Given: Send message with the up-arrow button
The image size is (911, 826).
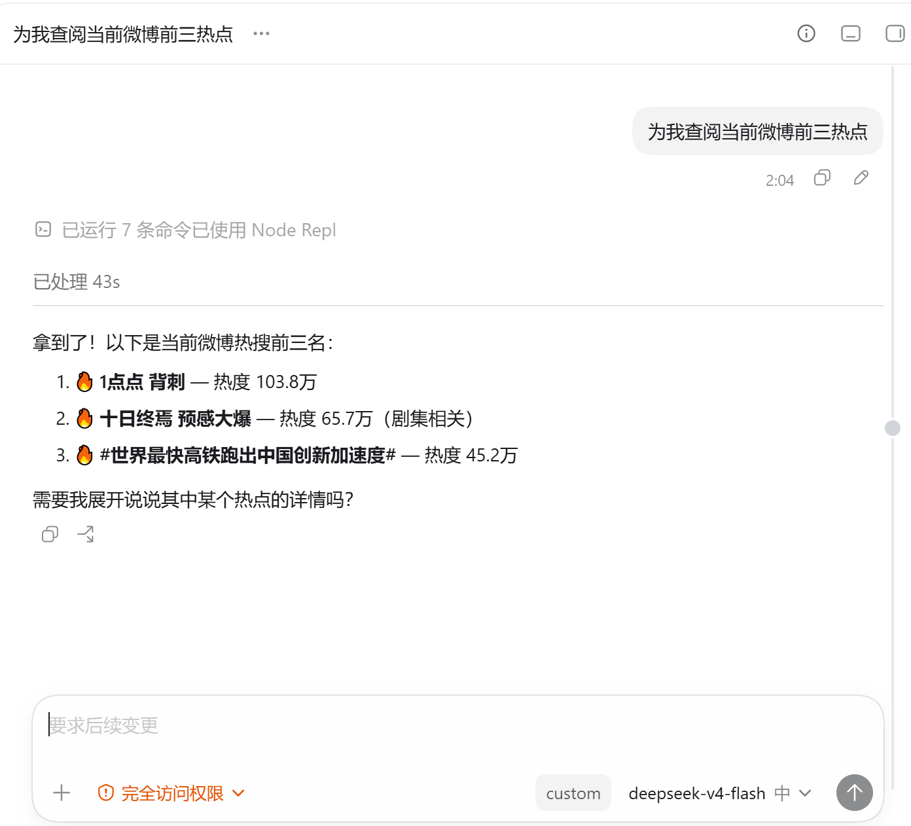Looking at the screenshot, I should click(855, 793).
